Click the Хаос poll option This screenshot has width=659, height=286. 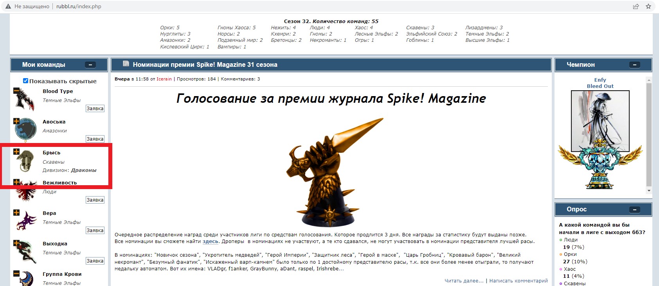pyautogui.click(x=570, y=269)
